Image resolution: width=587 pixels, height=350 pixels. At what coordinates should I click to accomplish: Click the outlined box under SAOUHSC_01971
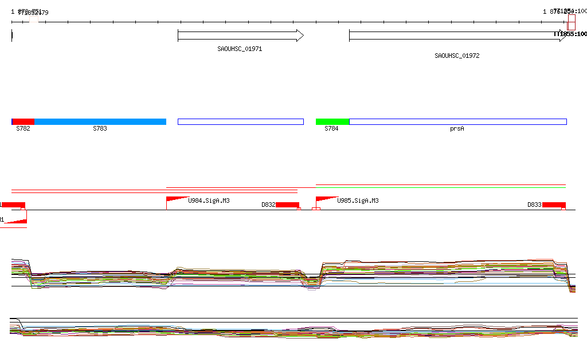pos(241,121)
